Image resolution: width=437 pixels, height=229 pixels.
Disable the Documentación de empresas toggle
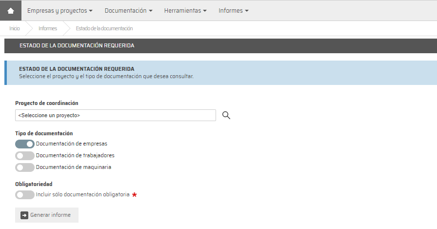[x=25, y=144]
